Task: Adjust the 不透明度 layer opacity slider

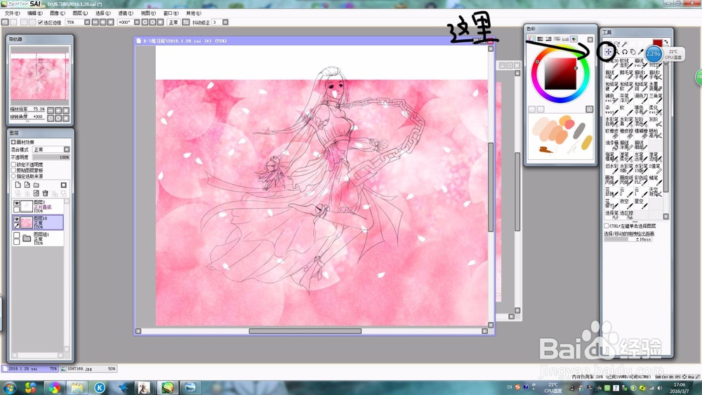Action: (51, 157)
